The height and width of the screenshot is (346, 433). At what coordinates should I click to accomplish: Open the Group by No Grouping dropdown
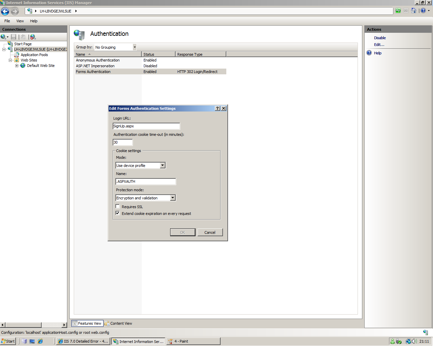[x=135, y=47]
